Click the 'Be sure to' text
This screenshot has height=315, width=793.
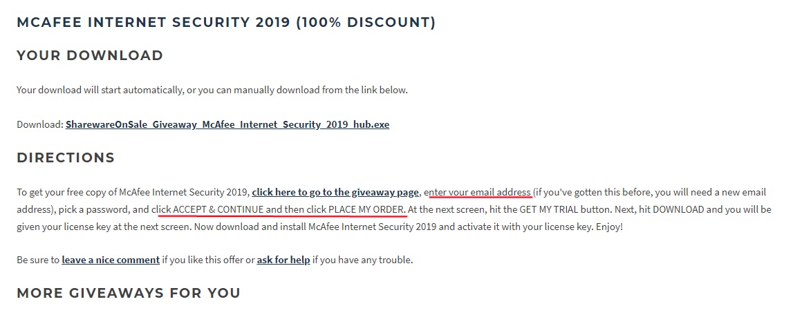(x=38, y=260)
